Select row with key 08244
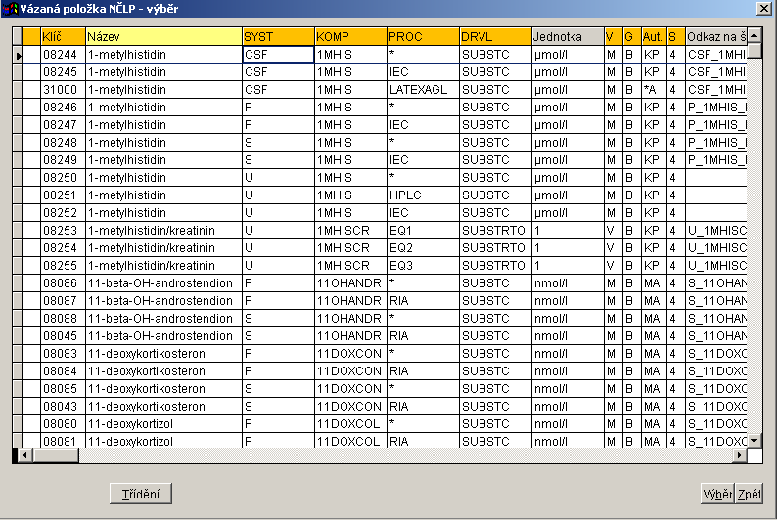Image resolution: width=777 pixels, height=520 pixels. (63, 56)
